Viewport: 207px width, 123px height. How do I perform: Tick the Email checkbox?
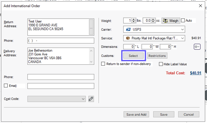(x=6, y=85)
